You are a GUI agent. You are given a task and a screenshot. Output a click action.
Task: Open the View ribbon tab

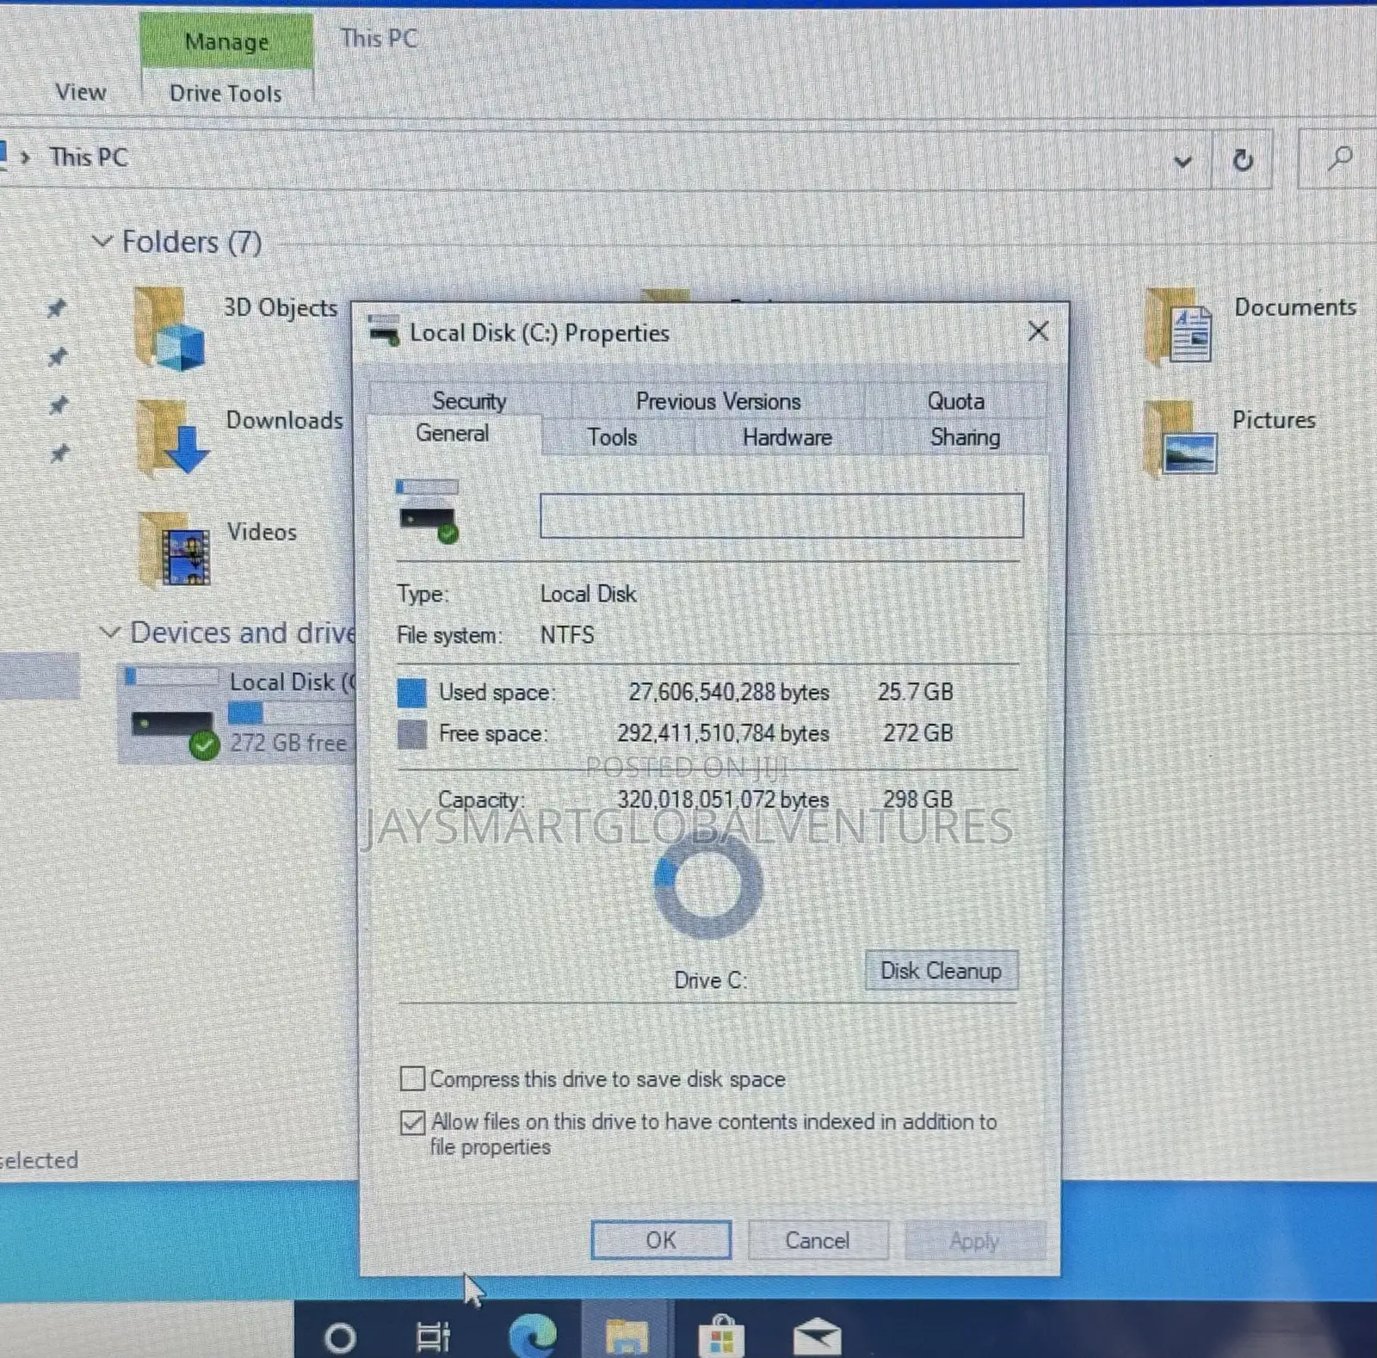pos(81,92)
